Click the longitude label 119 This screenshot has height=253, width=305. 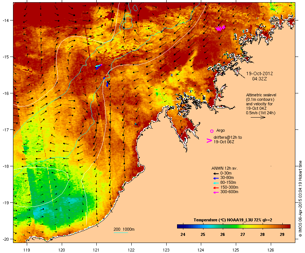[27, 250]
